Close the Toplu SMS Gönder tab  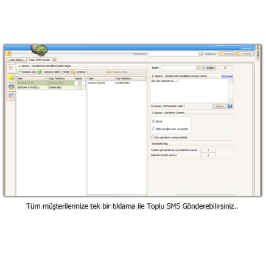tap(54, 60)
